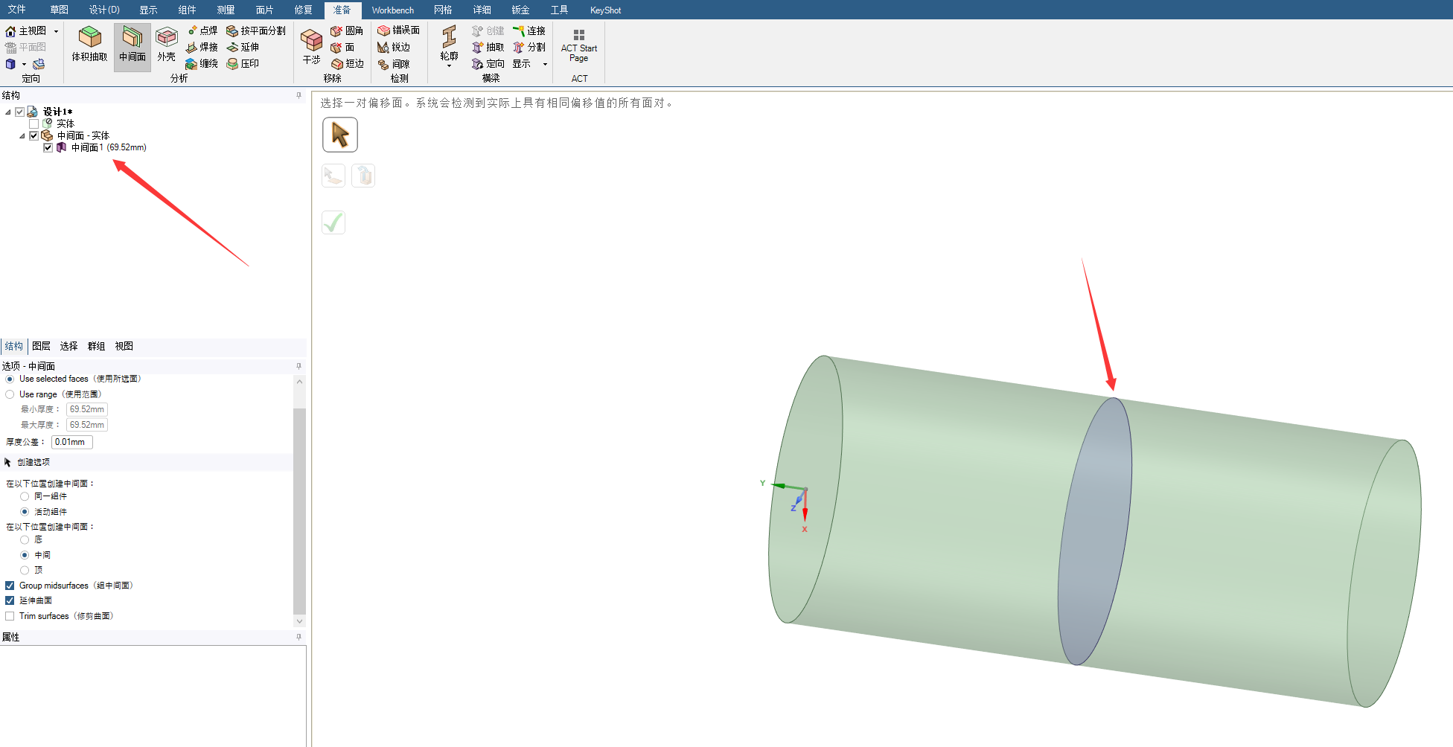
Task: Select the 中间面 midsurface tool
Action: (132, 44)
